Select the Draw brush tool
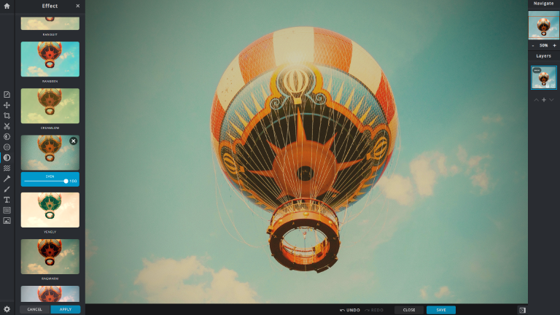Screen dimensions: 560x315 (x=7, y=189)
